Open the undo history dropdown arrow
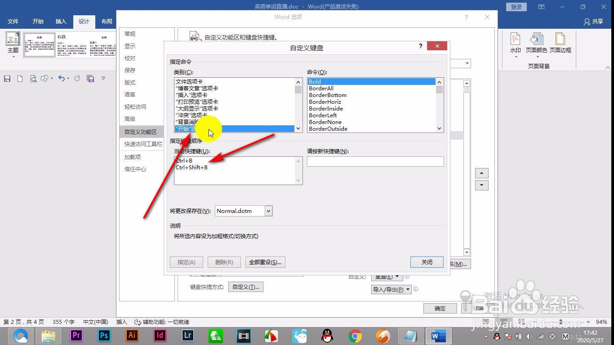This screenshot has height=345, width=614. pyautogui.click(x=68, y=79)
